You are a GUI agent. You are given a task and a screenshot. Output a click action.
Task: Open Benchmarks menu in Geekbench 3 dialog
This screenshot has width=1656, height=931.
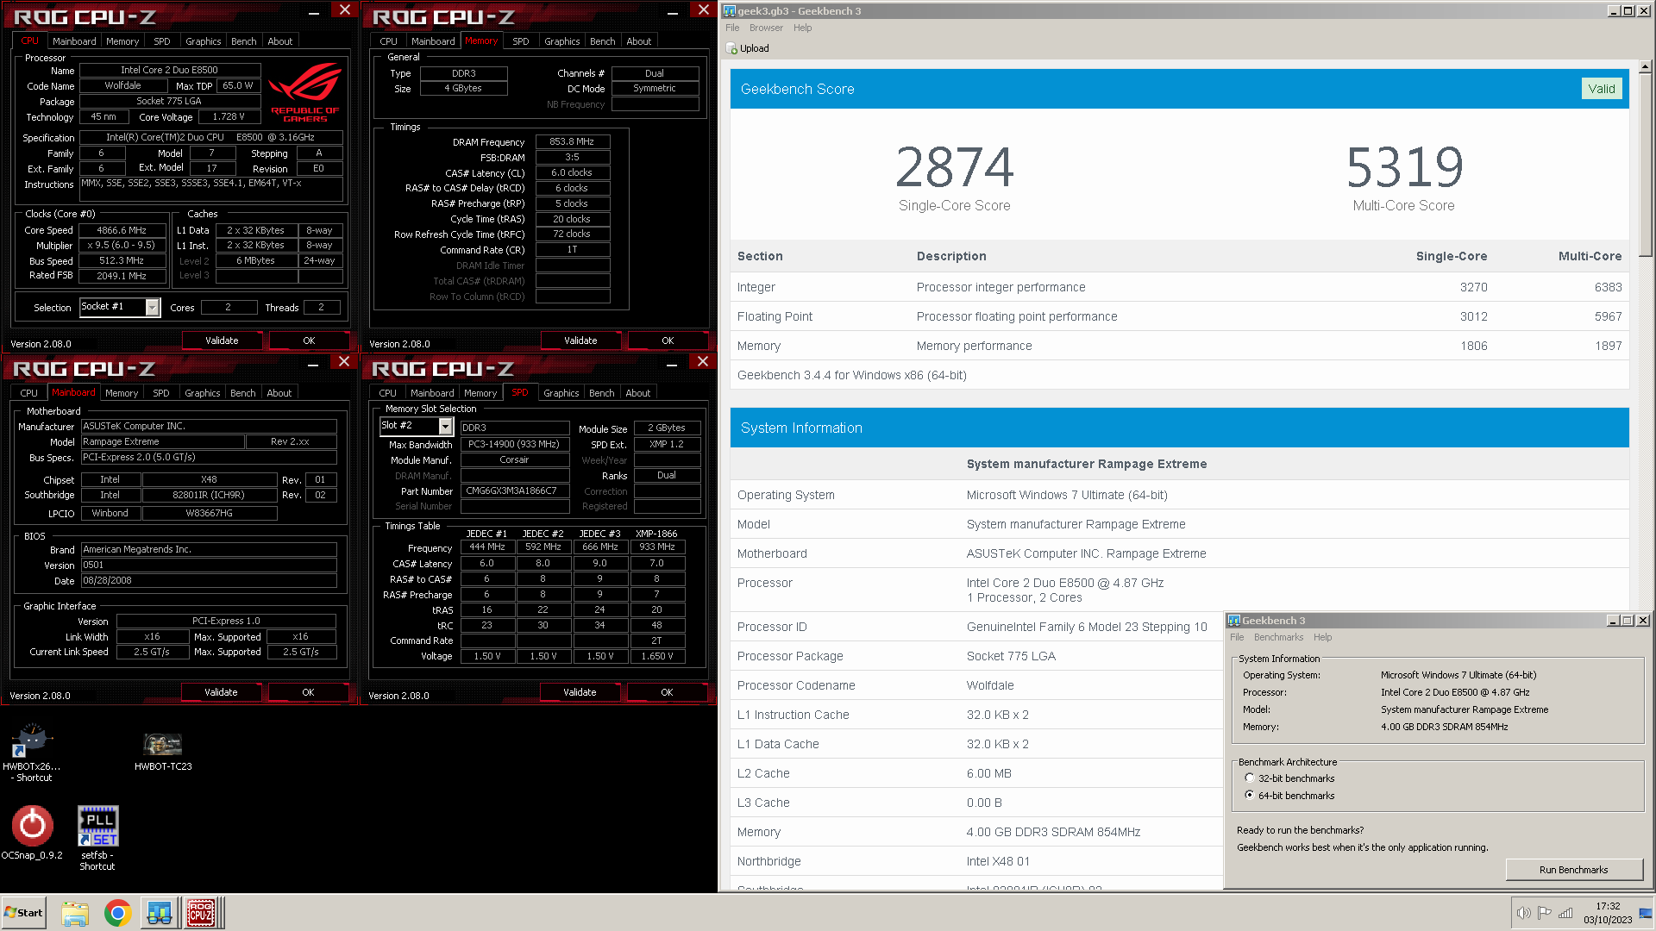(1278, 637)
